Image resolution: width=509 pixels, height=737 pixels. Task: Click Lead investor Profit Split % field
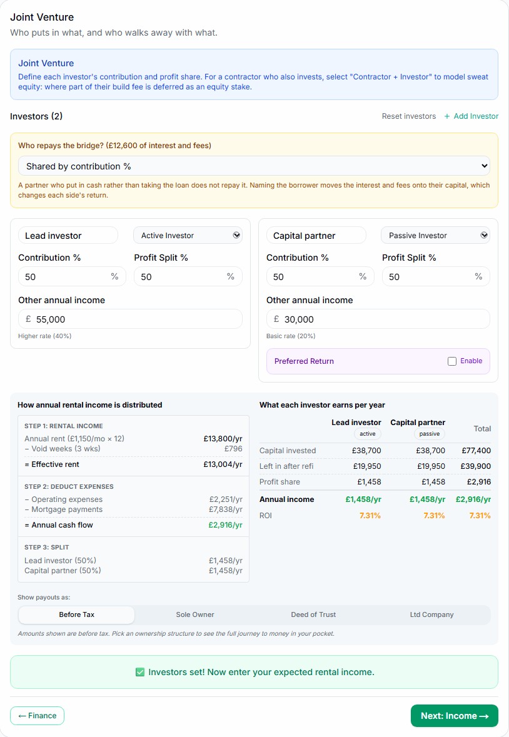pyautogui.click(x=188, y=276)
